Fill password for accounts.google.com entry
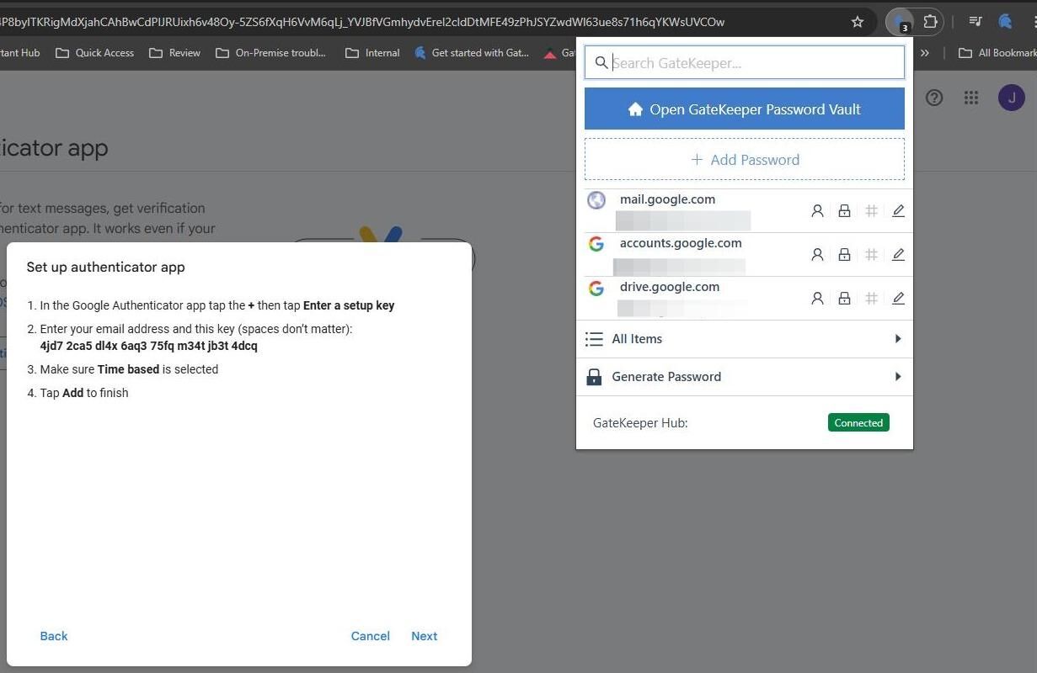This screenshot has width=1037, height=673. coord(844,254)
